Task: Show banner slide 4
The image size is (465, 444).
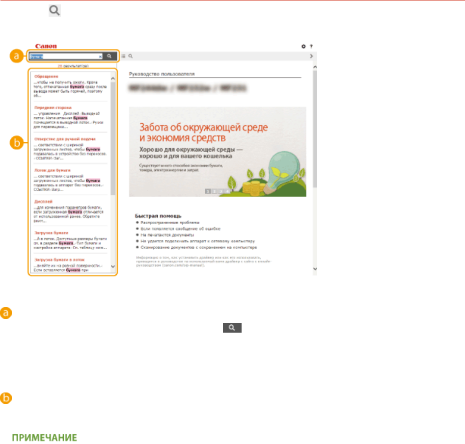Action: pos(227,191)
